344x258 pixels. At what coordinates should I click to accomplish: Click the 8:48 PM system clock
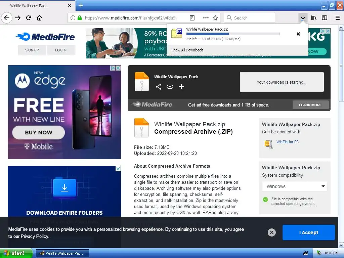pos(332,253)
